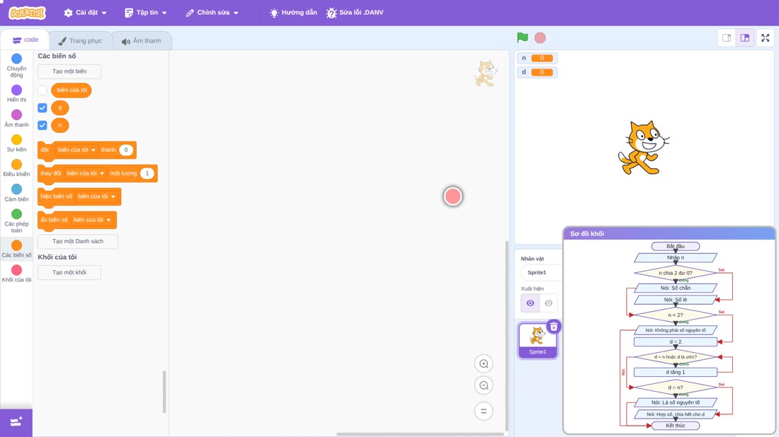Select the Hiển thị block category
Screen dimensions: 779x437
coord(16,93)
